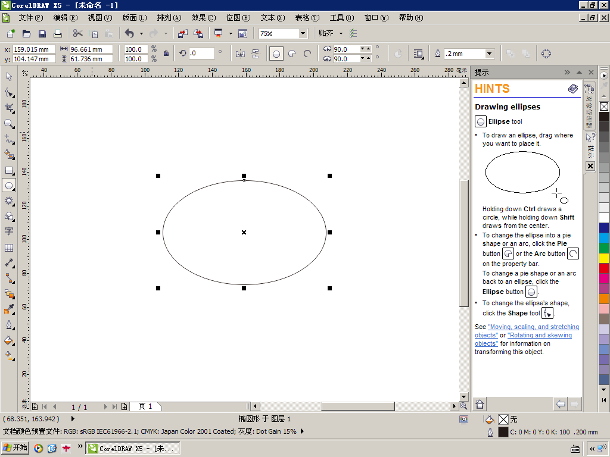610x457 pixels.
Task: Switch ellipse to Arc shape
Action: pyautogui.click(x=307, y=54)
